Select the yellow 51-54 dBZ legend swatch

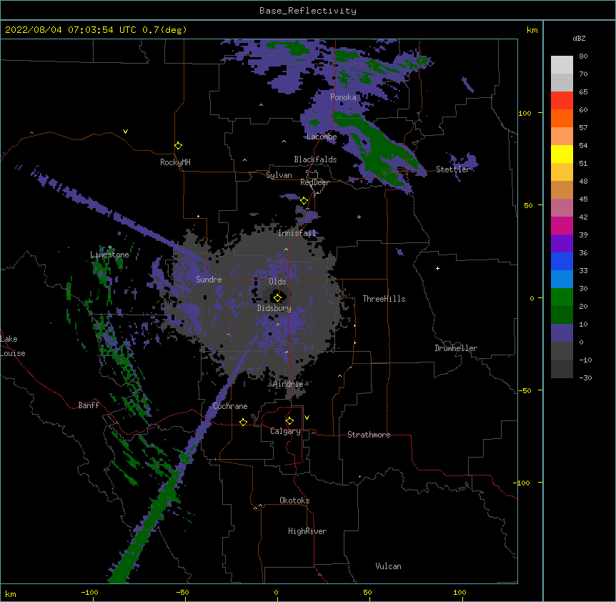pyautogui.click(x=562, y=154)
